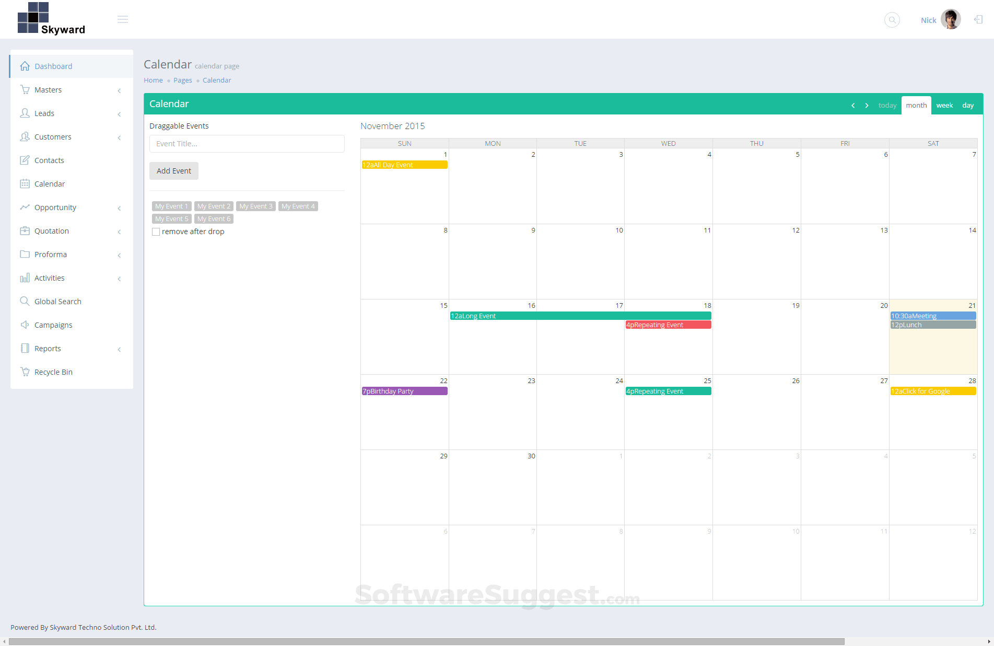This screenshot has height=646, width=994.
Task: Switch to day view tab
Action: 968,105
